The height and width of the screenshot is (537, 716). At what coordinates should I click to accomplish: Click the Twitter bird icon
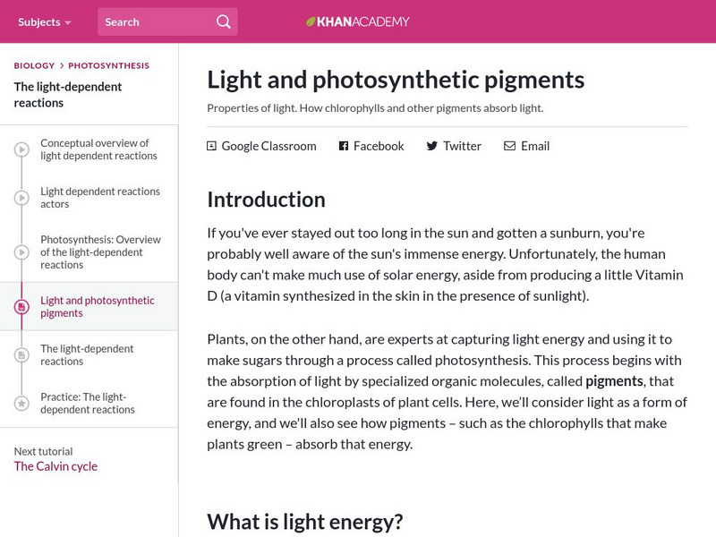[431, 146]
